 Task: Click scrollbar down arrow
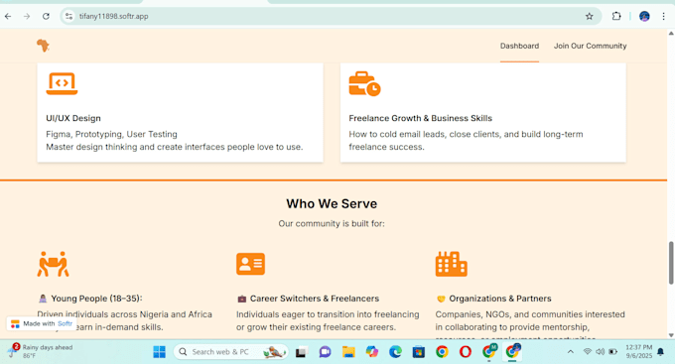tap(671, 335)
